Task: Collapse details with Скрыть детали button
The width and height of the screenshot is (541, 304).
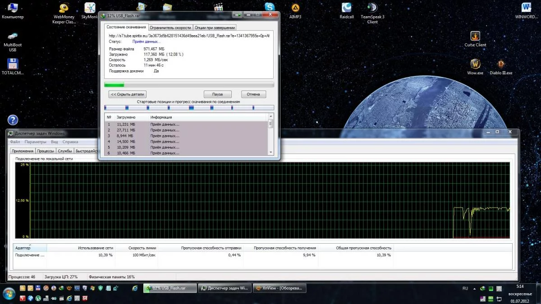Action: tap(128, 95)
